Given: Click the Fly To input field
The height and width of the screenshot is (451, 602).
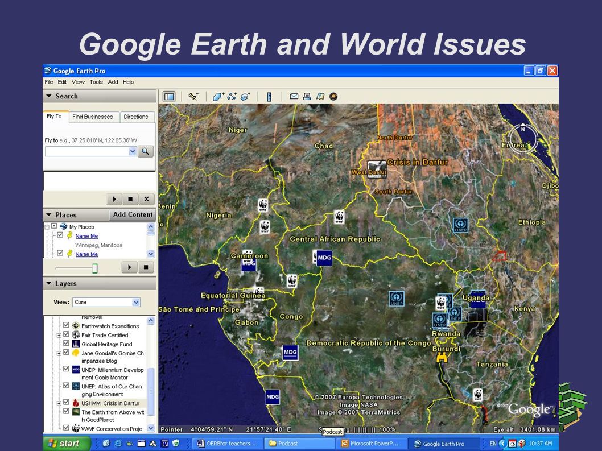Looking at the screenshot, I should [x=86, y=151].
